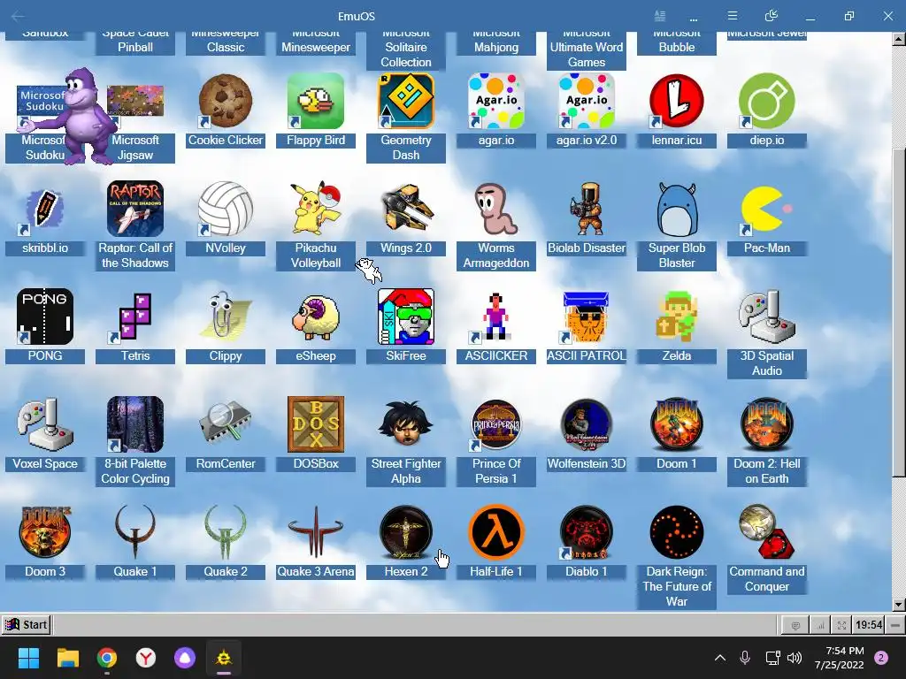Open the Quake 2 green icon
906x679 pixels.
[226, 533]
